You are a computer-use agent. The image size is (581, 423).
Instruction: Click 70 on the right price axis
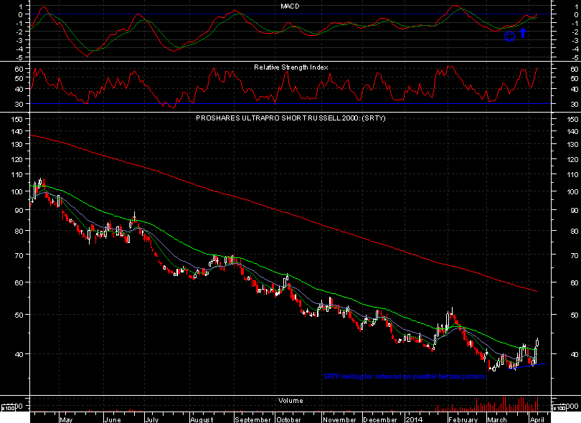click(x=575, y=255)
